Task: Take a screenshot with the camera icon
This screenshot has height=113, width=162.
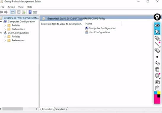Action: tap(157, 82)
